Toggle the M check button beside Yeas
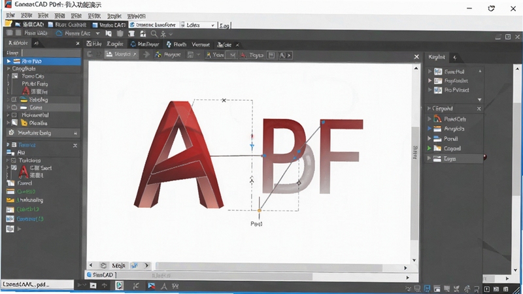 point(233,55)
